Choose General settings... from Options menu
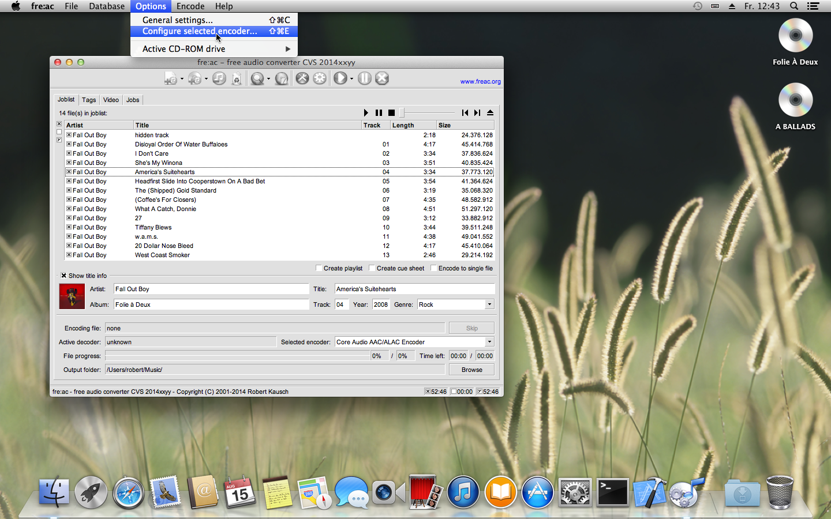The width and height of the screenshot is (831, 519). tap(214, 20)
